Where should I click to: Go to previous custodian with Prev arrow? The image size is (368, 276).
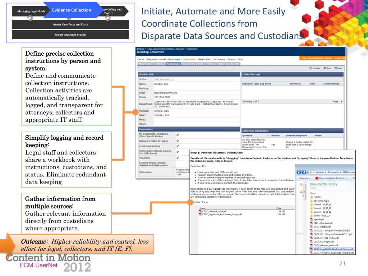click(x=327, y=68)
